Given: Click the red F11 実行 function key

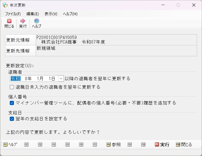Looking at the screenshot, I should (162, 144).
